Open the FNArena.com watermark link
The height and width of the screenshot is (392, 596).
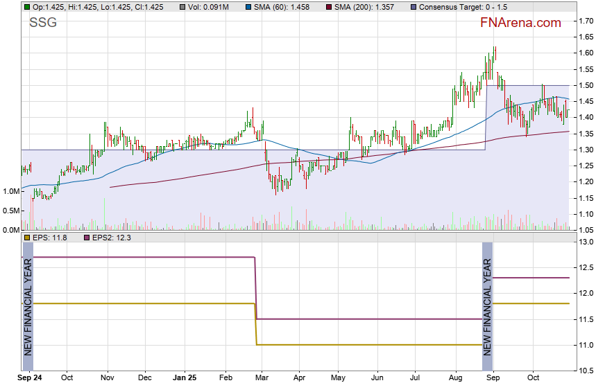[x=520, y=23]
